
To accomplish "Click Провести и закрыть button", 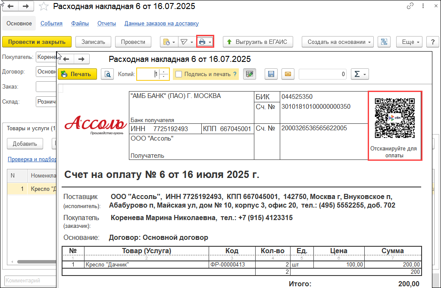I will click(x=37, y=42).
